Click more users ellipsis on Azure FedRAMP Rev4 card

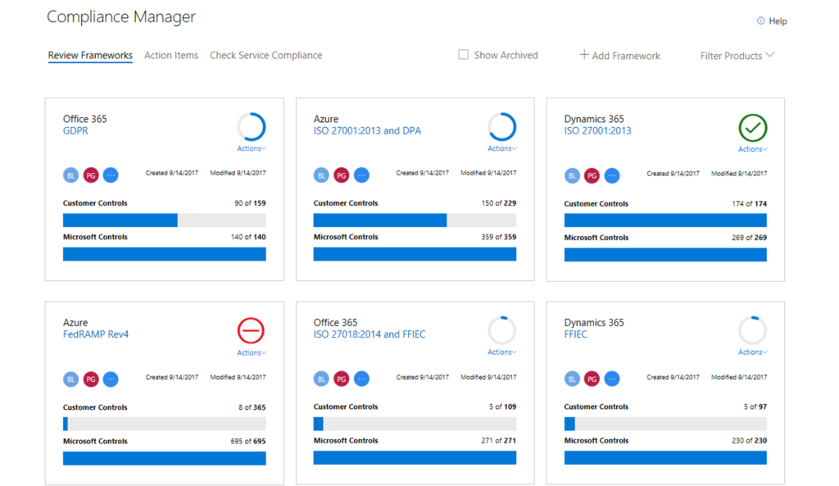pos(111,379)
